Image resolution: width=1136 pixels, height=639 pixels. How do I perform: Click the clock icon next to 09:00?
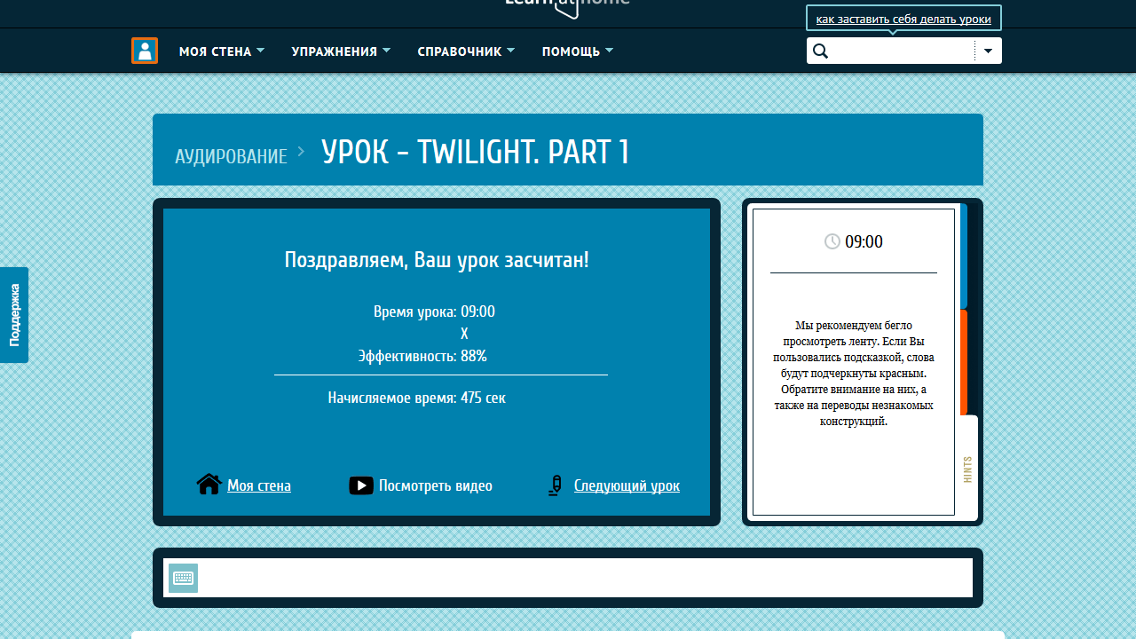(832, 241)
